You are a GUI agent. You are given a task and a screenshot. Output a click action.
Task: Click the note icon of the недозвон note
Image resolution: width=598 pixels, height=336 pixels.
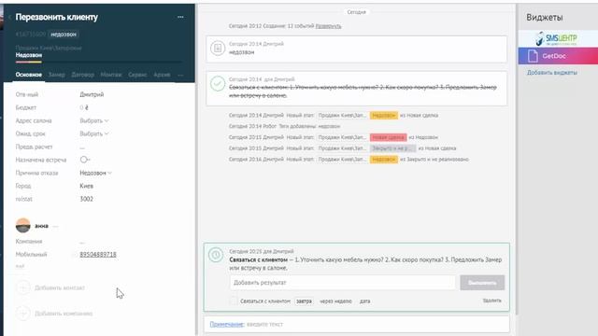point(218,49)
